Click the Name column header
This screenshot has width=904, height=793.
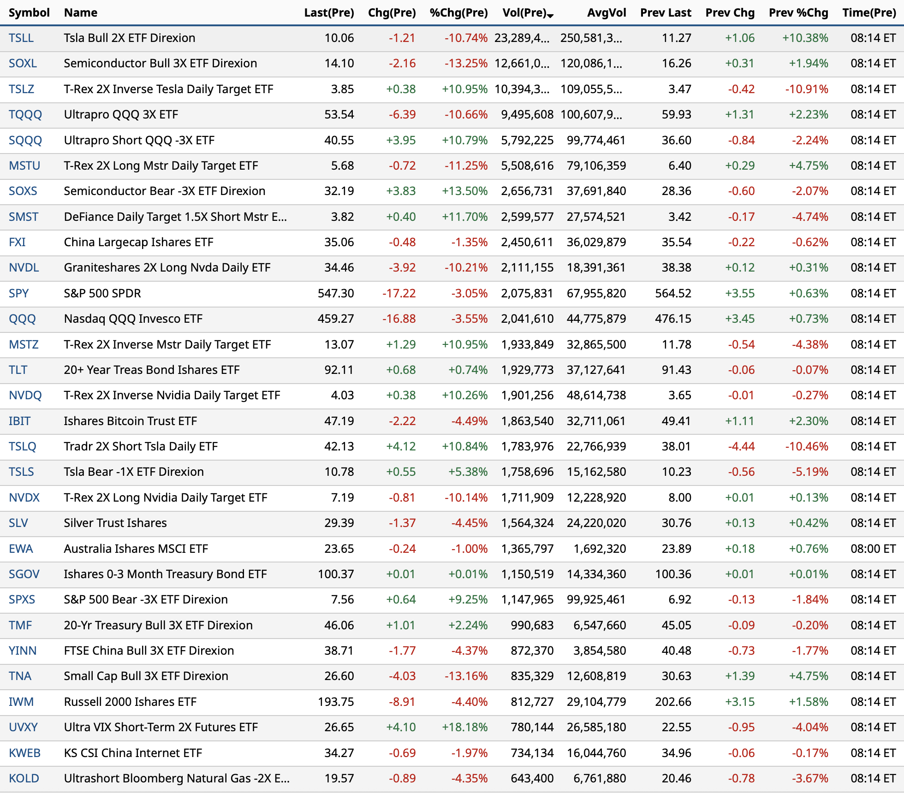(81, 13)
